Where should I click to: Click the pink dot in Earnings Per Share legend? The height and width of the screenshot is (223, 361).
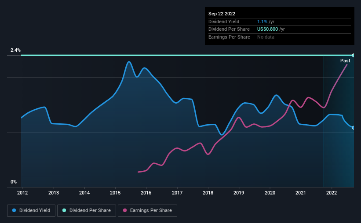click(x=125, y=211)
